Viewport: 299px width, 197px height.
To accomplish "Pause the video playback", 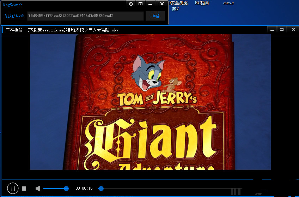I will (12, 189).
